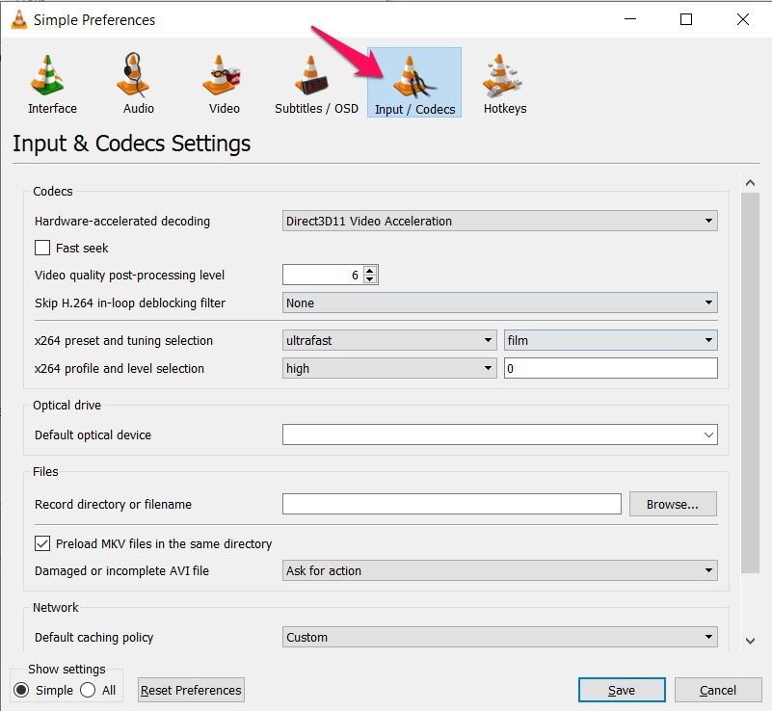Open the Subtitles / OSD cone icon

(311, 75)
